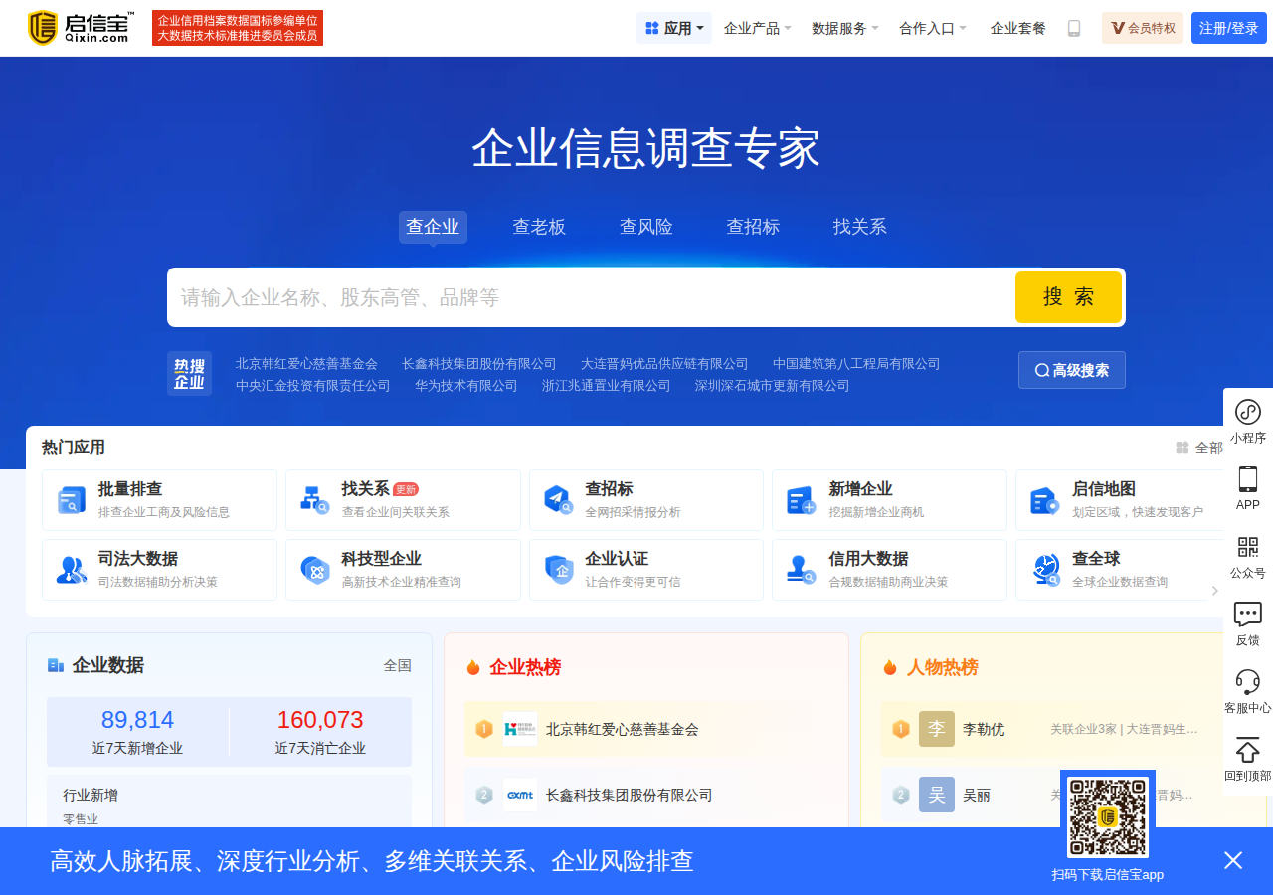Open the 企业认证 app icon
This screenshot has height=895, width=1273.
pyautogui.click(x=558, y=570)
